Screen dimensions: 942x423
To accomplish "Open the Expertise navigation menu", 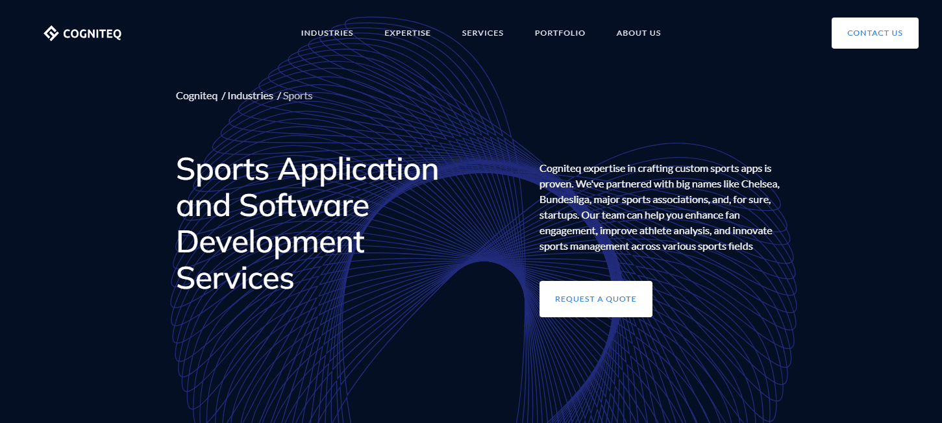I will tap(407, 33).
